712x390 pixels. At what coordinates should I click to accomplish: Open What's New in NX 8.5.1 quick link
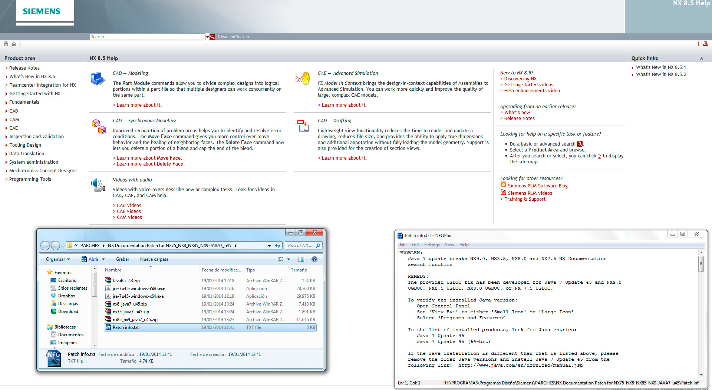[661, 67]
